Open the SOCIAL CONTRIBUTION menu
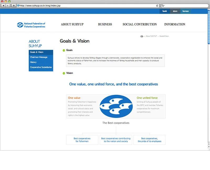210x170 pixels. coord(140,24)
